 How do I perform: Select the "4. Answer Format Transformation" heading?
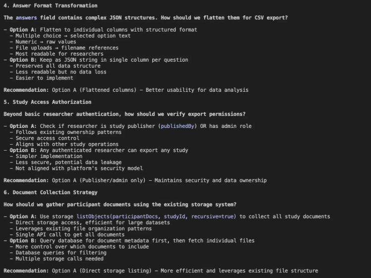51,6
